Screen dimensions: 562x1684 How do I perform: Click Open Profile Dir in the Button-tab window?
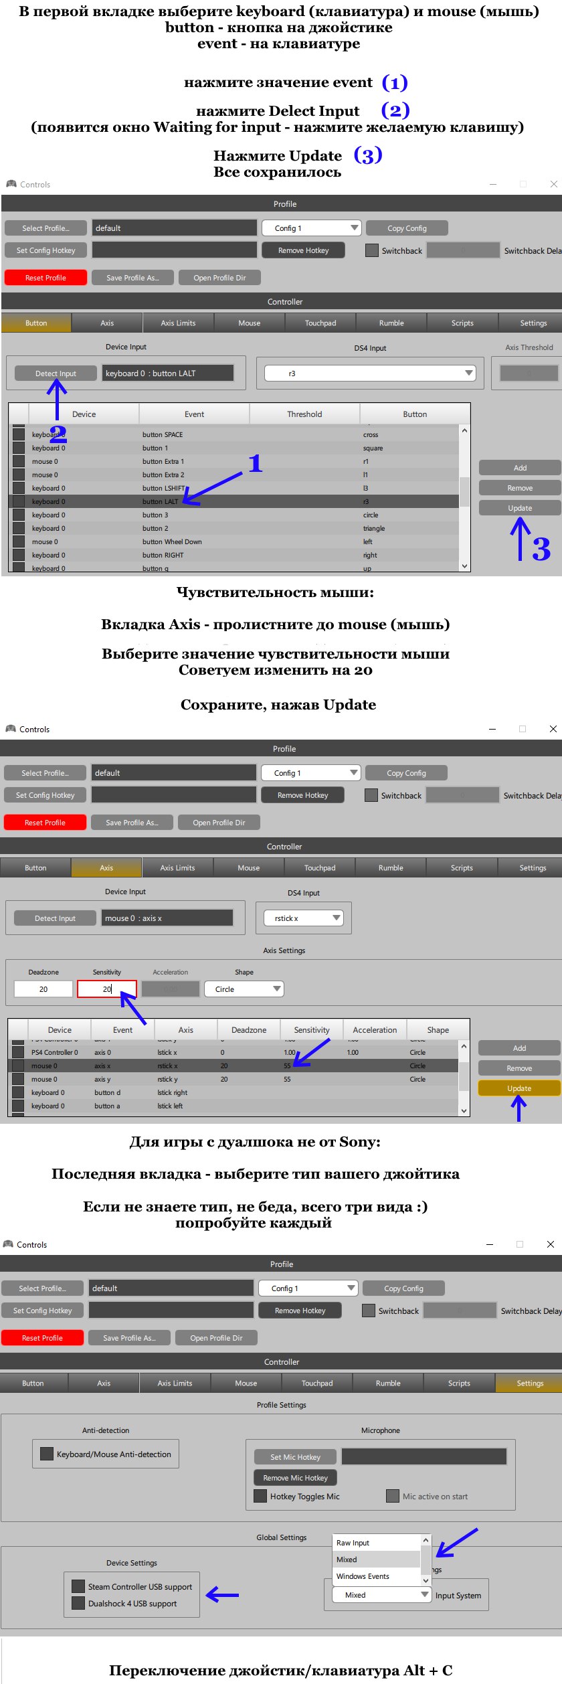point(219,278)
